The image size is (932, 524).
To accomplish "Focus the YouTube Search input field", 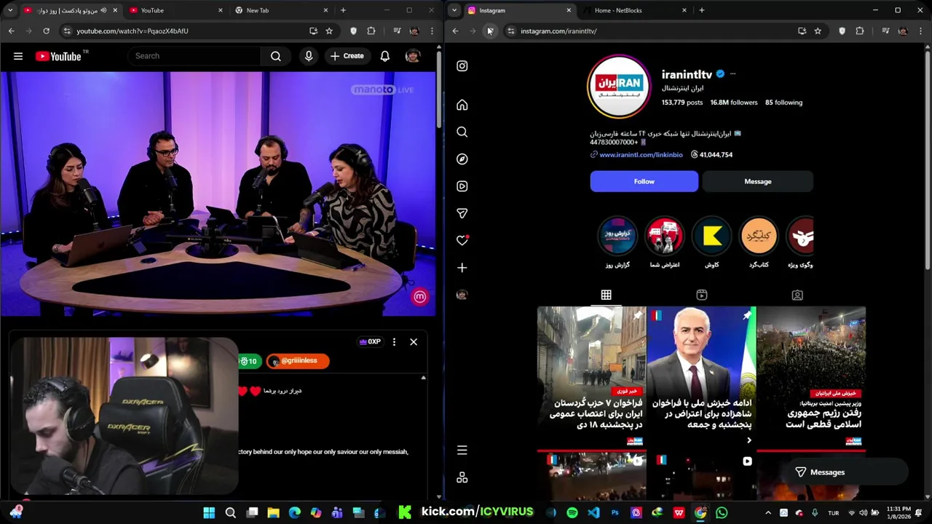I will pos(194,56).
